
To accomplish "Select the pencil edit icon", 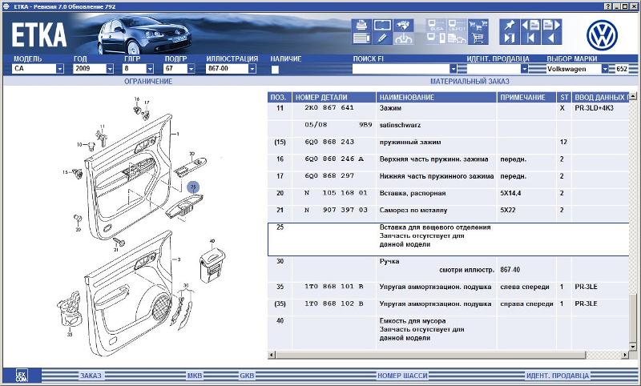I will click(x=382, y=38).
